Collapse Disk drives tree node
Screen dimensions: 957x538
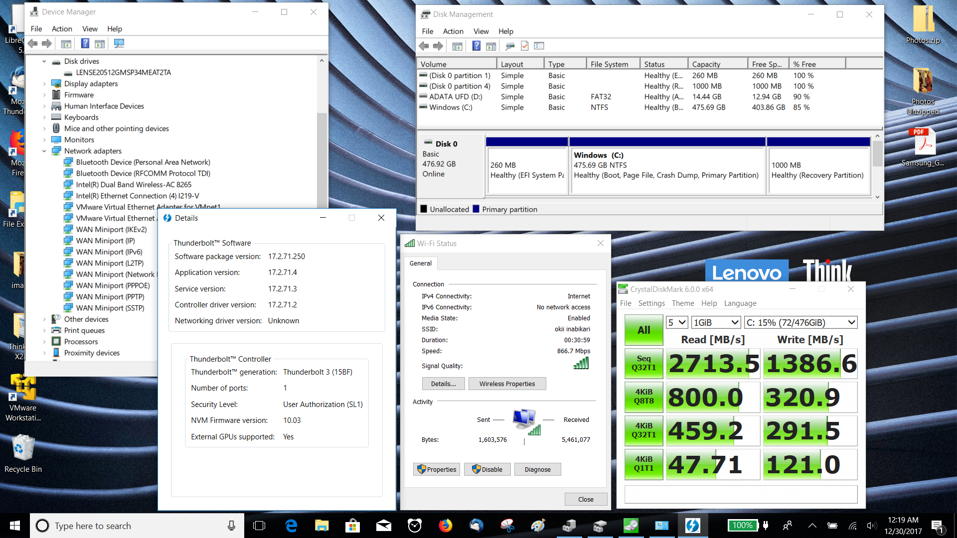point(44,61)
